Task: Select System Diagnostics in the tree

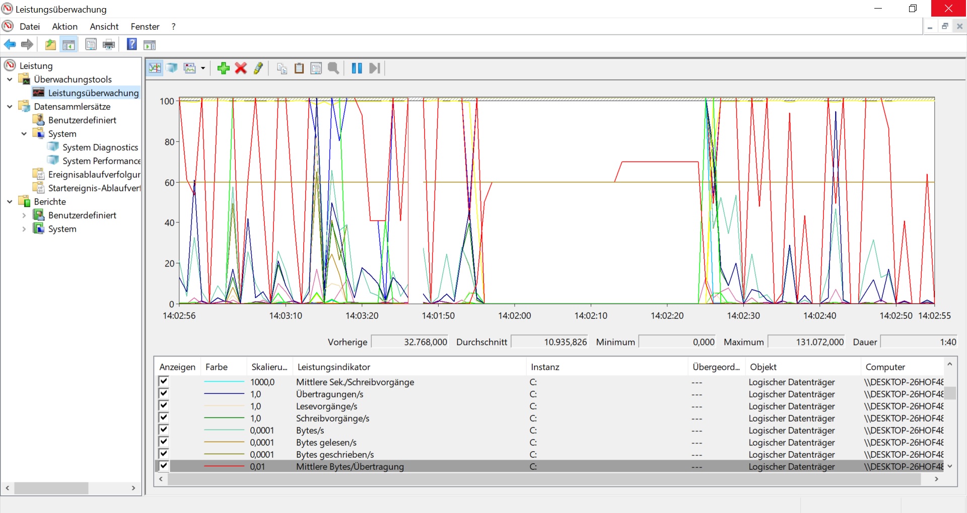Action: (x=100, y=147)
